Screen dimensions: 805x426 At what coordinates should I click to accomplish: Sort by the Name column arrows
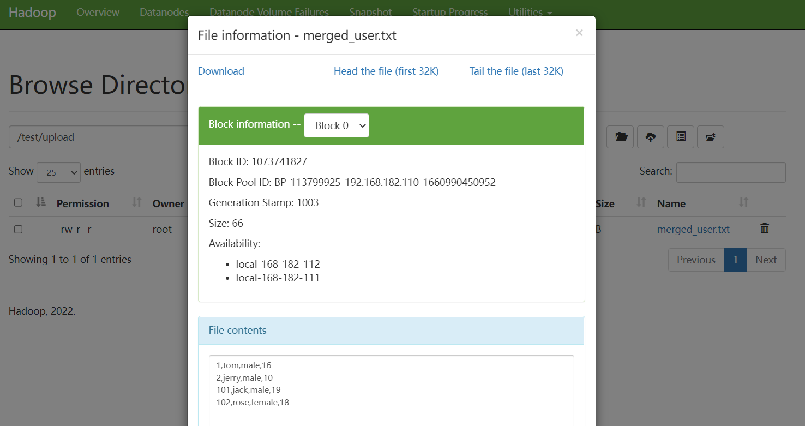743,203
